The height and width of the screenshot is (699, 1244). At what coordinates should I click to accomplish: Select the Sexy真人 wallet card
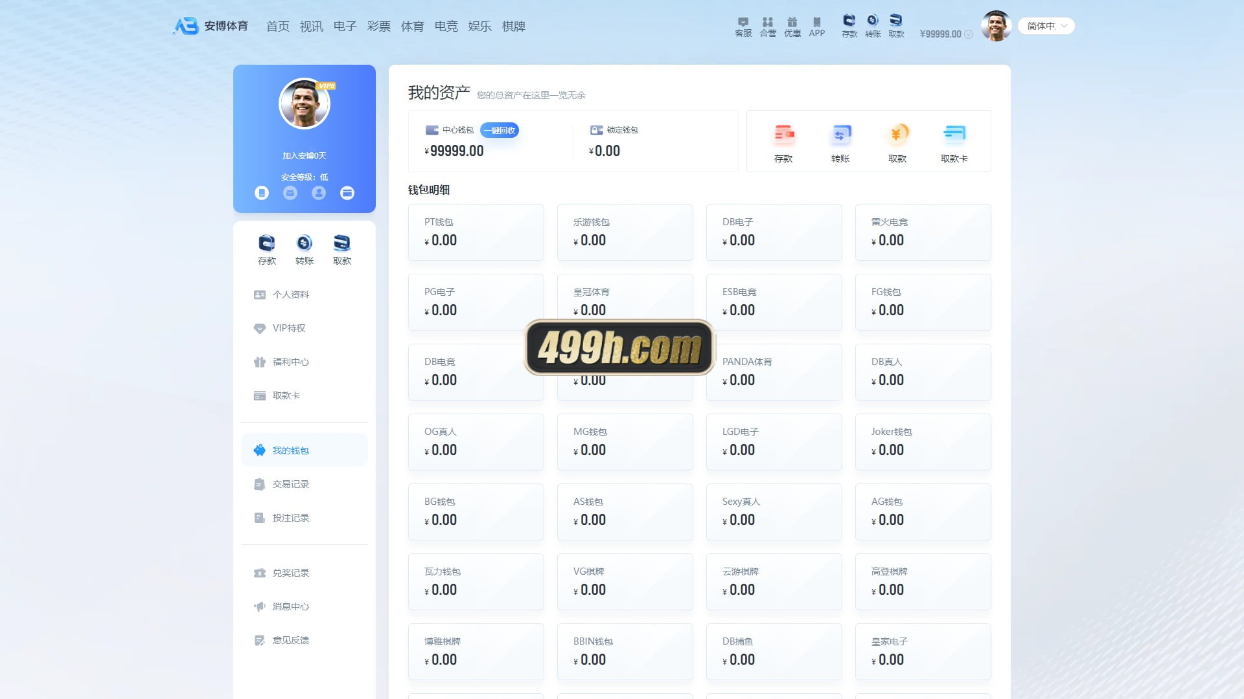tap(774, 512)
